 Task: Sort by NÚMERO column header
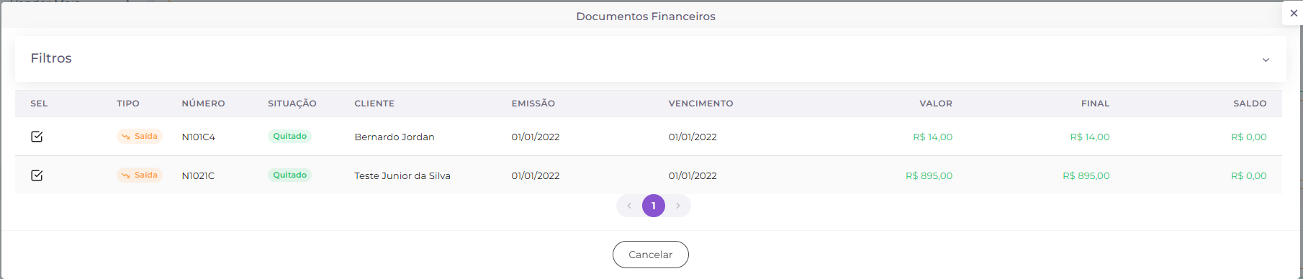pos(203,104)
